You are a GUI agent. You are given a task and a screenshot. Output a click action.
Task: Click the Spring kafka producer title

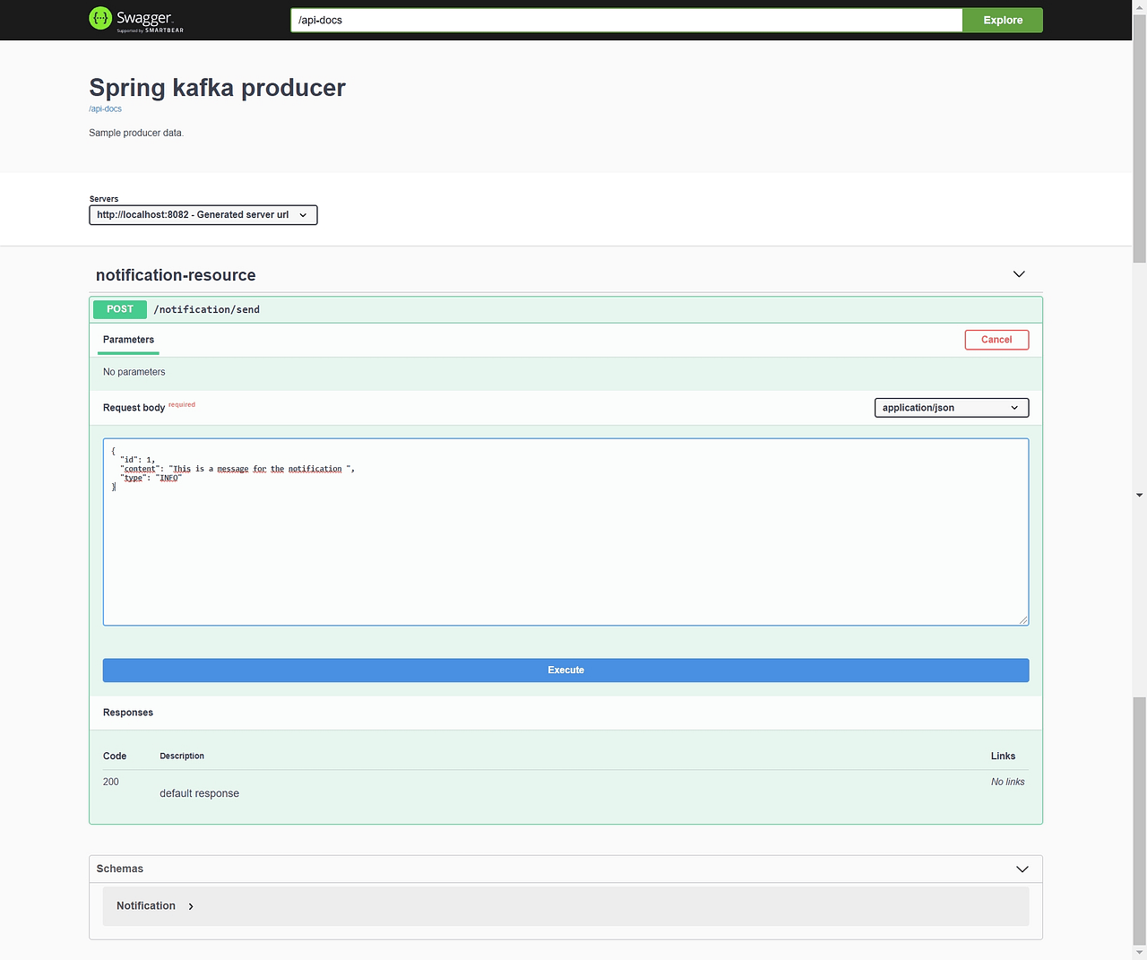(x=217, y=88)
